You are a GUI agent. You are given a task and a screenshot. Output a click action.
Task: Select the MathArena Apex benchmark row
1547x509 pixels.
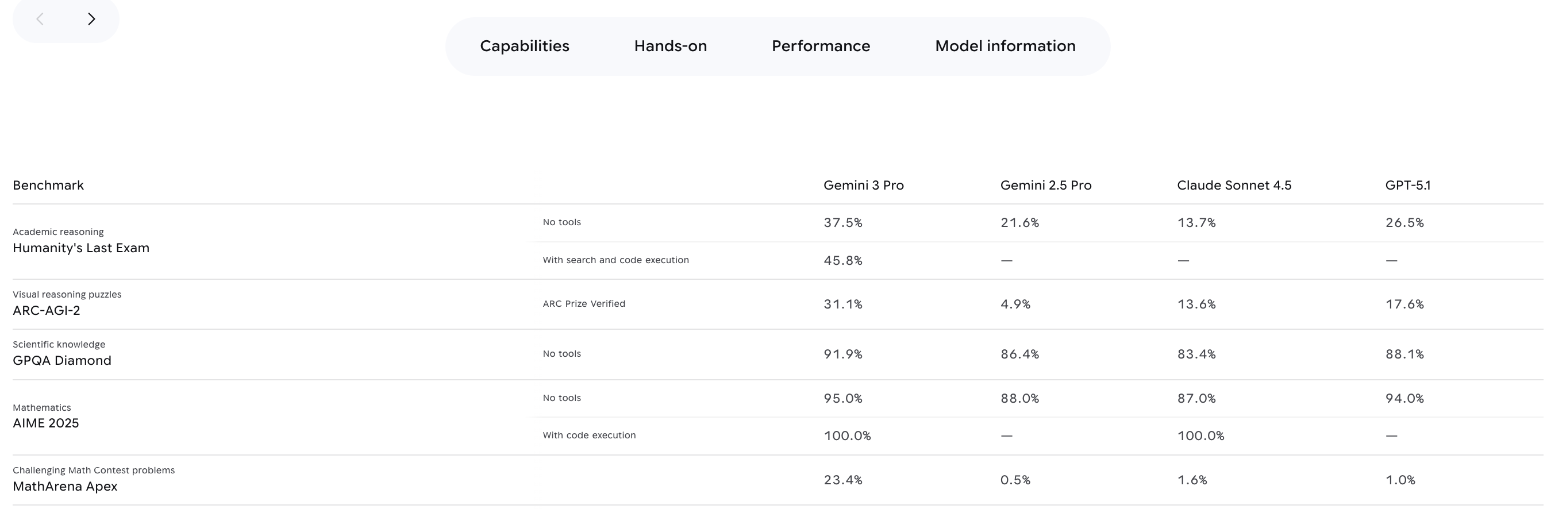coord(66,486)
